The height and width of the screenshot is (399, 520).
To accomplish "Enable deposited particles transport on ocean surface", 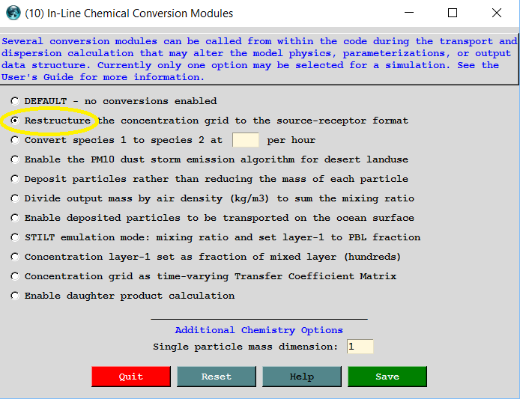I will click(x=15, y=218).
